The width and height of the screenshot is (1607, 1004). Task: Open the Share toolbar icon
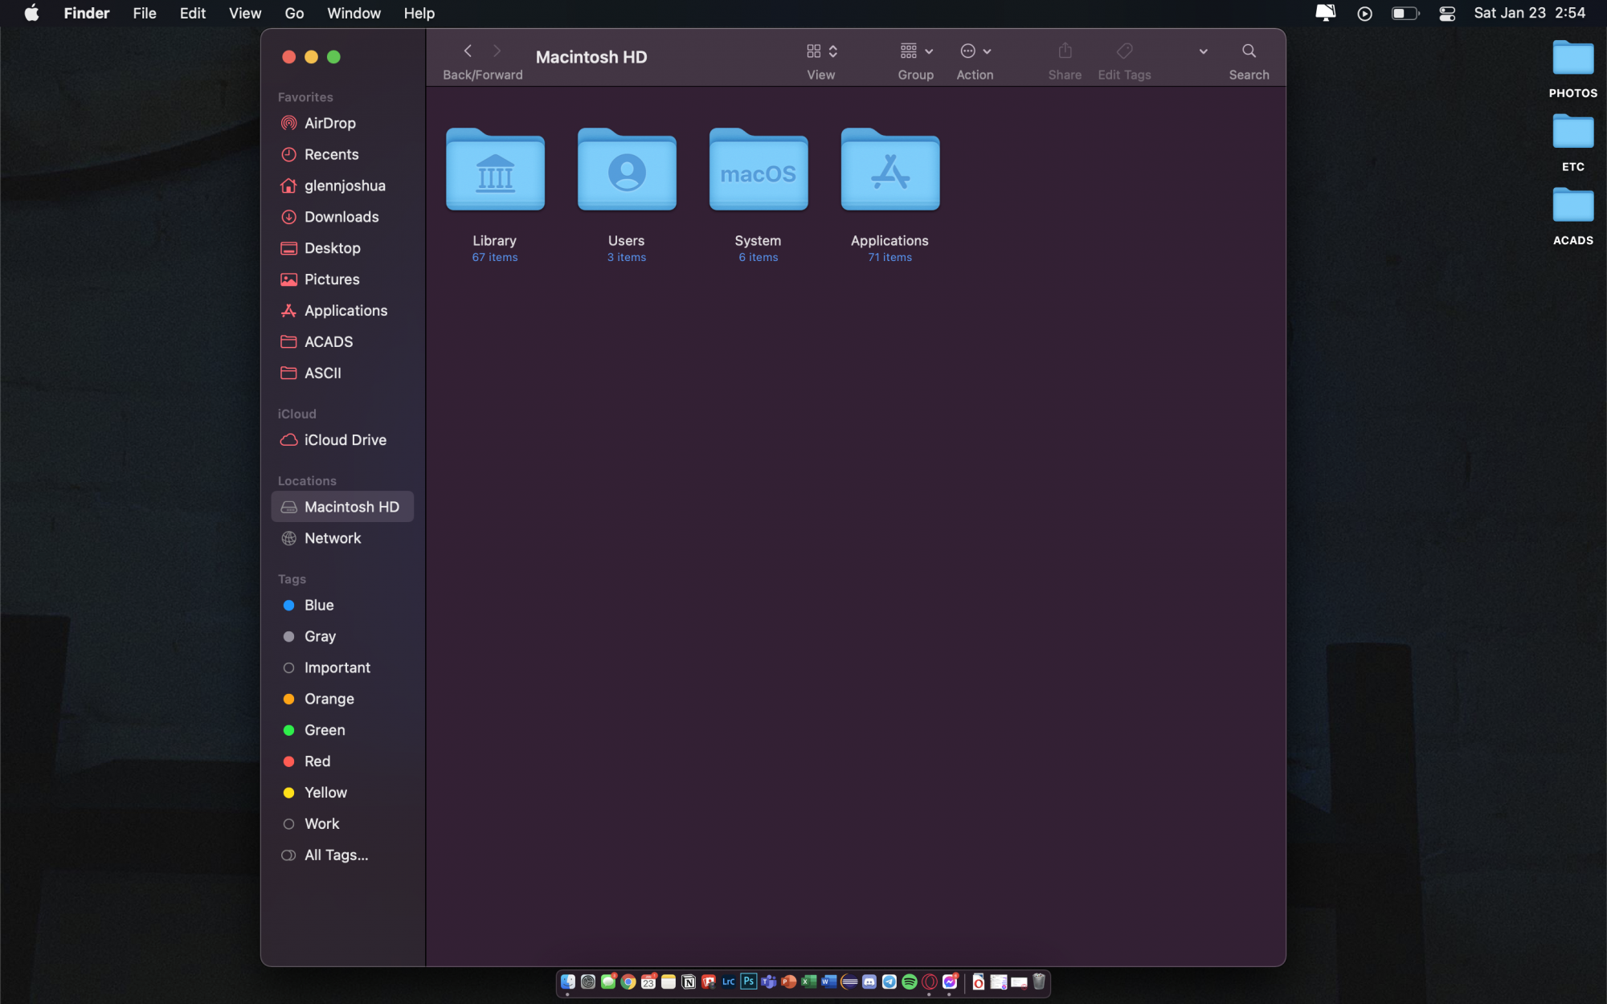(1065, 51)
